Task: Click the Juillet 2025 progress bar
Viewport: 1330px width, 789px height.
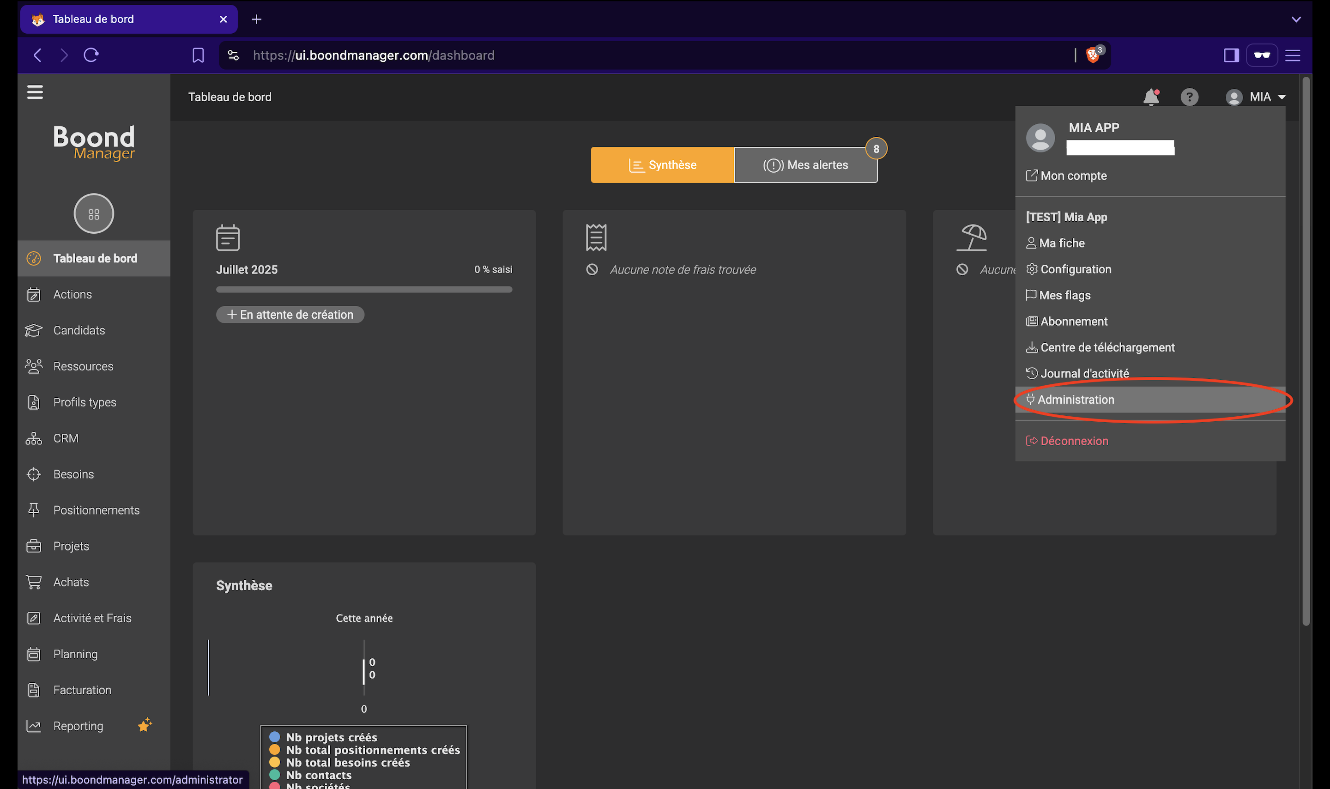Action: (x=364, y=290)
